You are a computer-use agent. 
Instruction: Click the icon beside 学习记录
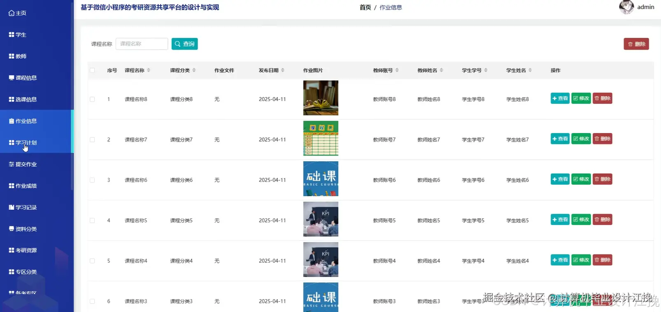coord(12,207)
